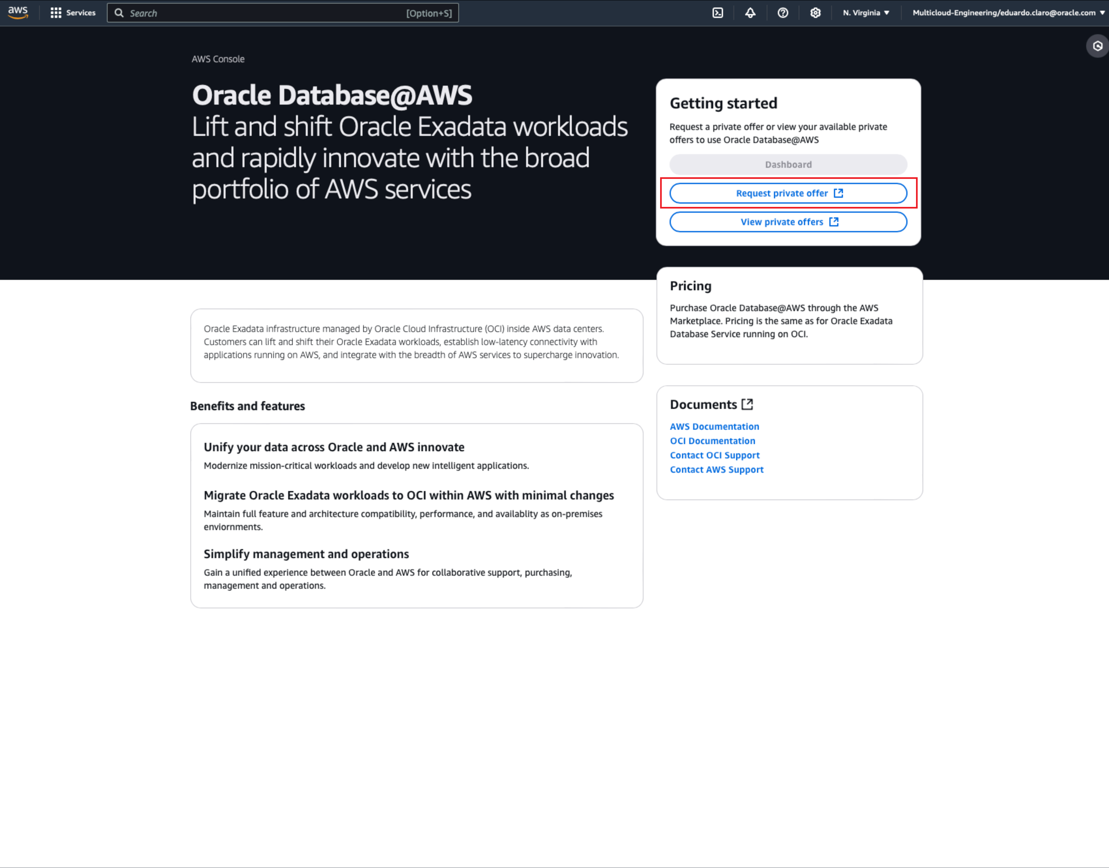
Task: Click the Dashboard button
Action: 788,164
